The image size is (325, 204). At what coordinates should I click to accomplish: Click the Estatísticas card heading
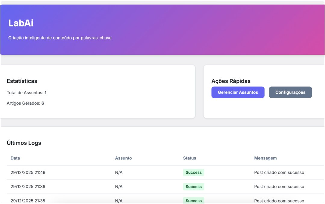pyautogui.click(x=22, y=81)
